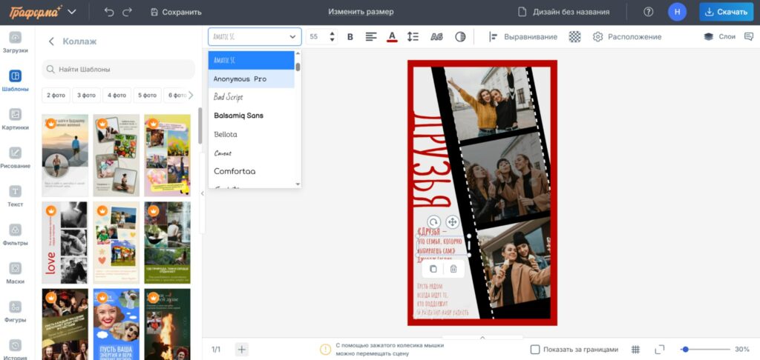Click the Скачать download button
Viewport: 760px width, 360px height.
pyautogui.click(x=725, y=12)
